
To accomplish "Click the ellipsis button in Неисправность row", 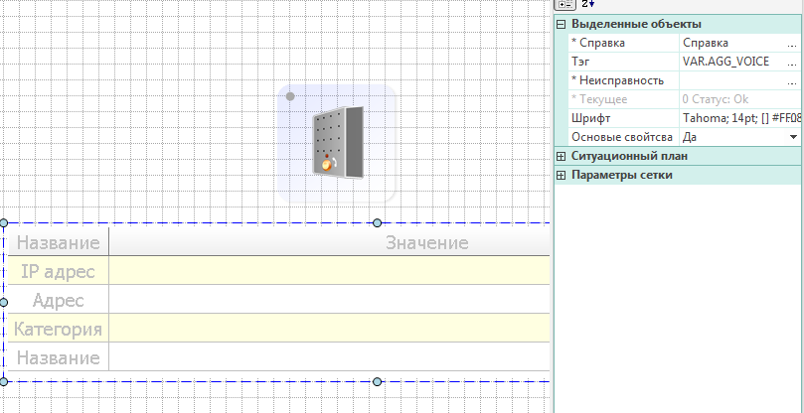I will tap(792, 80).
